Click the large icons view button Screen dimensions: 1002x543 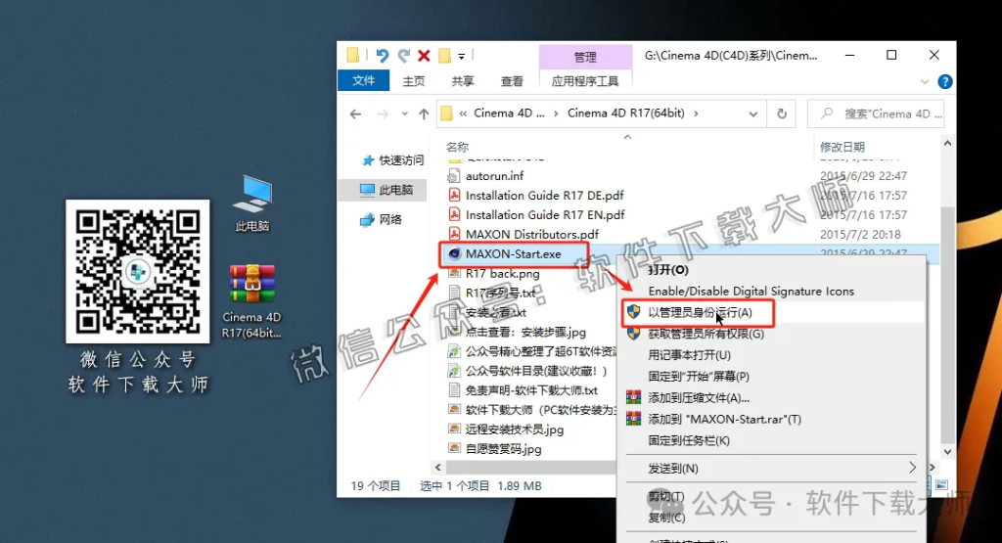pos(941,485)
